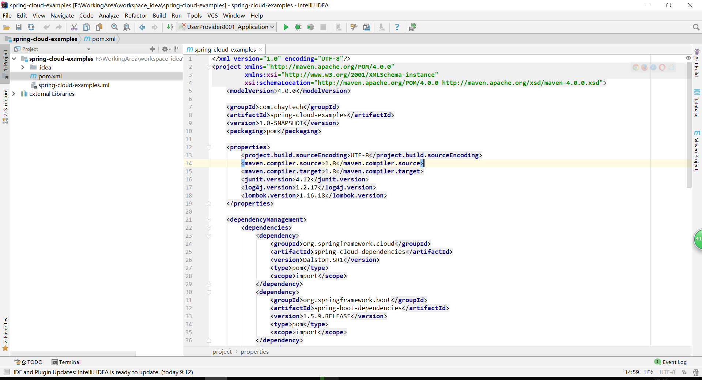Open the Terminal tool window
This screenshot has width=702, height=380.
[x=66, y=362]
